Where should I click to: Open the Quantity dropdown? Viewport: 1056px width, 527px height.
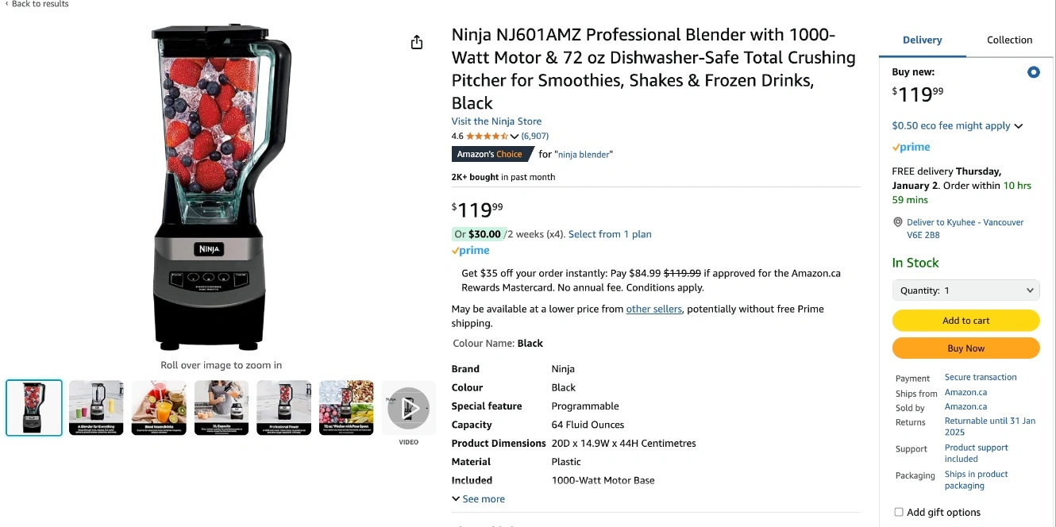965,290
